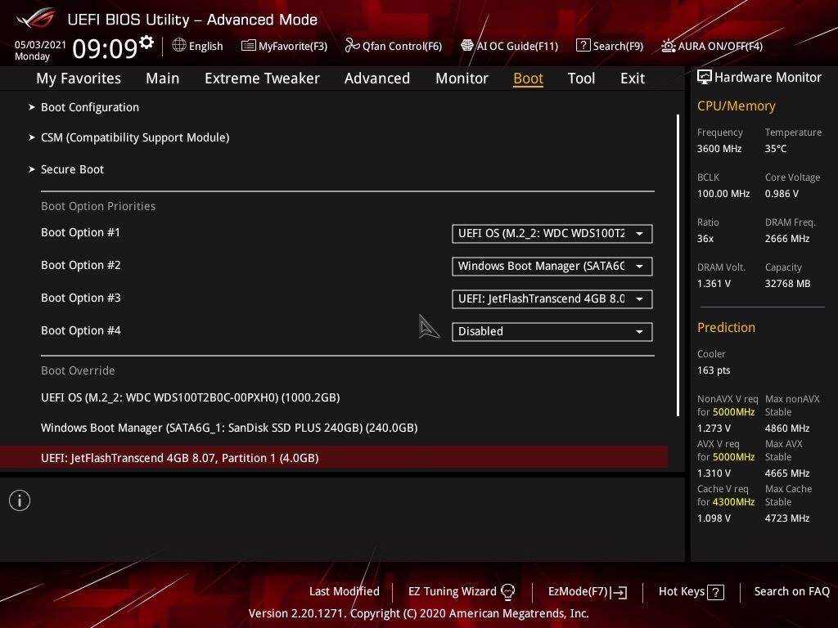
Task: Click the globe language icon
Action: (179, 46)
